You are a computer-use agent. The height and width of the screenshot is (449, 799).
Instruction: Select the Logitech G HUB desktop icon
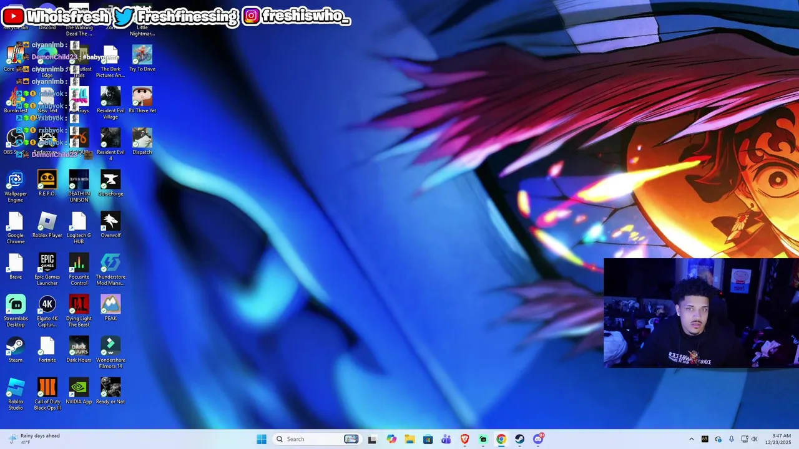(79, 228)
